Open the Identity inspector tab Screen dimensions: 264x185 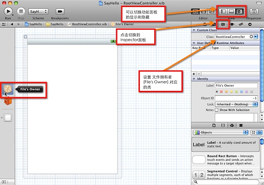click(223, 24)
